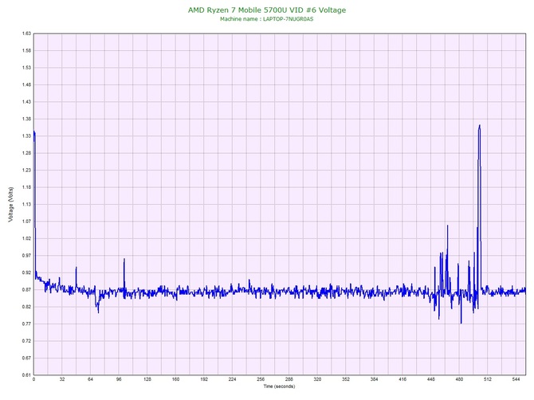Click the 'Voltage (Volts)' axis label
The image size is (534, 400).
[x=11, y=205]
